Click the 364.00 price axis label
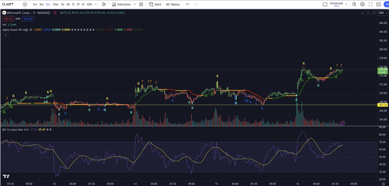 [x=383, y=119]
